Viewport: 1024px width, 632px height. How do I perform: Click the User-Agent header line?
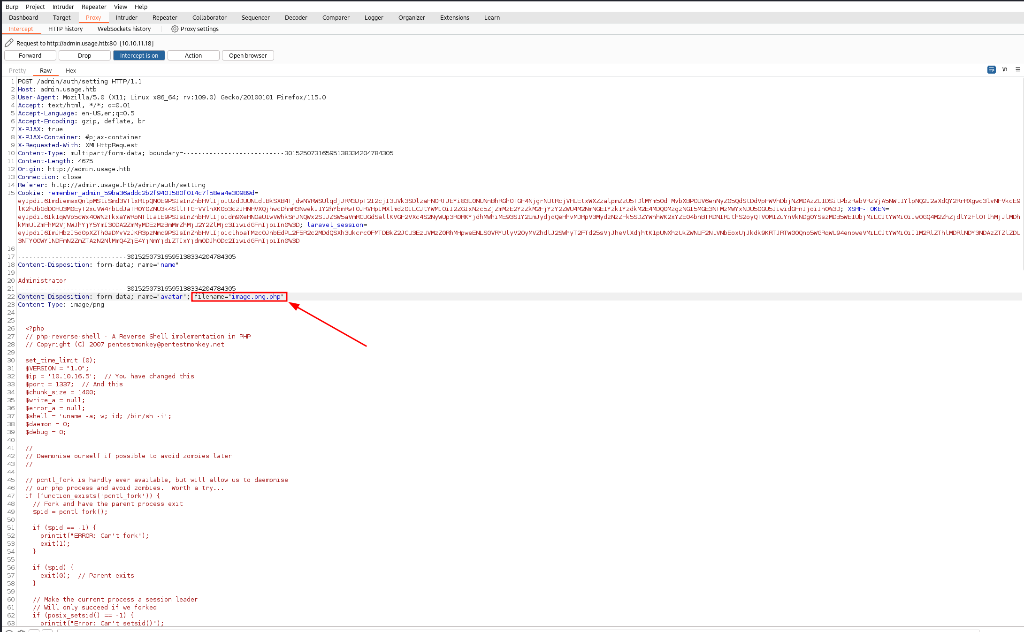[x=172, y=97]
